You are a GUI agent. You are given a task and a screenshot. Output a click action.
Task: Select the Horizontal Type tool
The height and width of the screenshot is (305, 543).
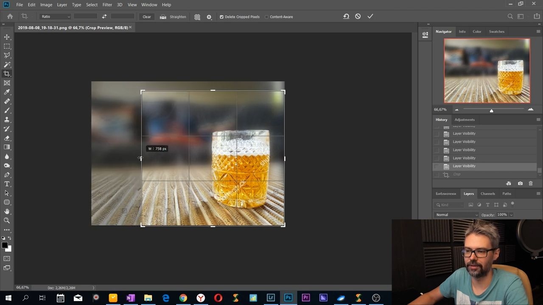click(x=7, y=184)
